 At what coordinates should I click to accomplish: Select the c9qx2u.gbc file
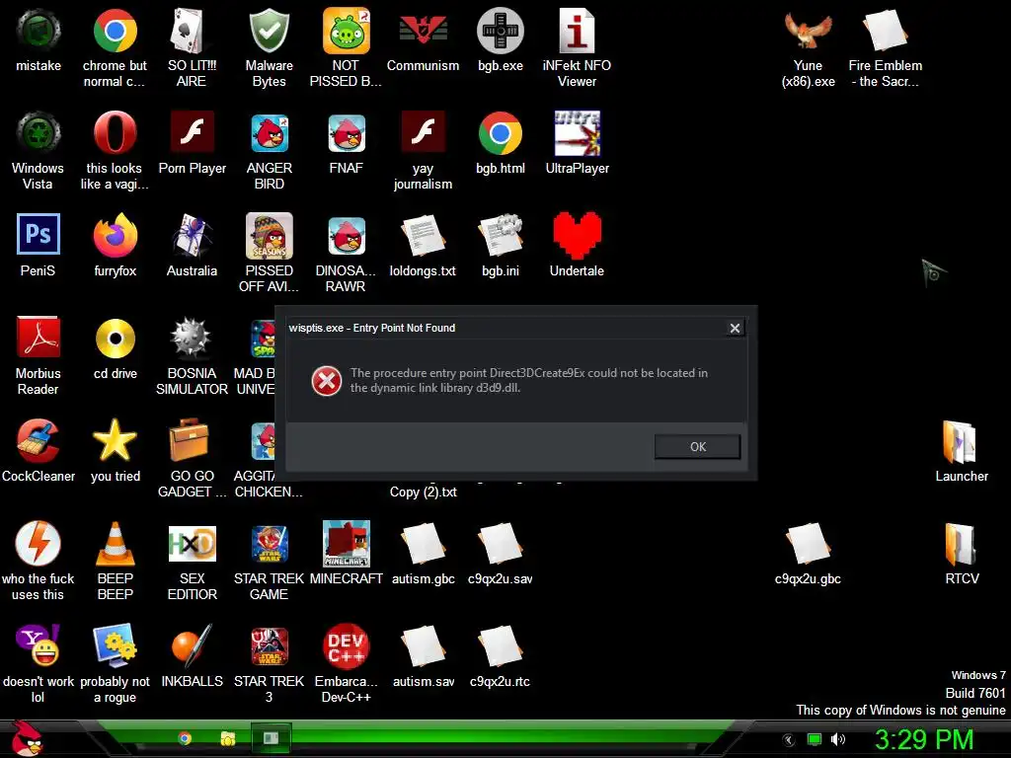click(808, 544)
